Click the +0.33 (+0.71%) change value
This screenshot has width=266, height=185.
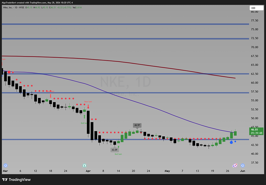coord(64,7)
